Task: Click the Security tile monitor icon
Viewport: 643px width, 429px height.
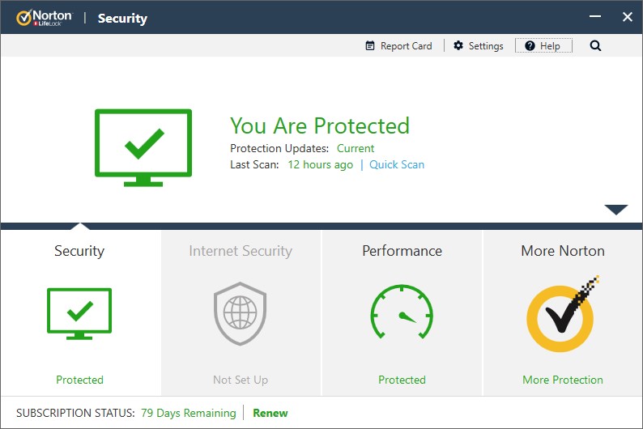Action: coord(79,314)
